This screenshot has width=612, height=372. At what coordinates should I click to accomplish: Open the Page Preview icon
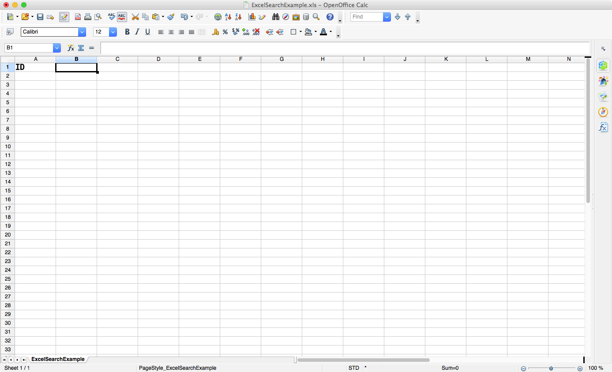[98, 17]
